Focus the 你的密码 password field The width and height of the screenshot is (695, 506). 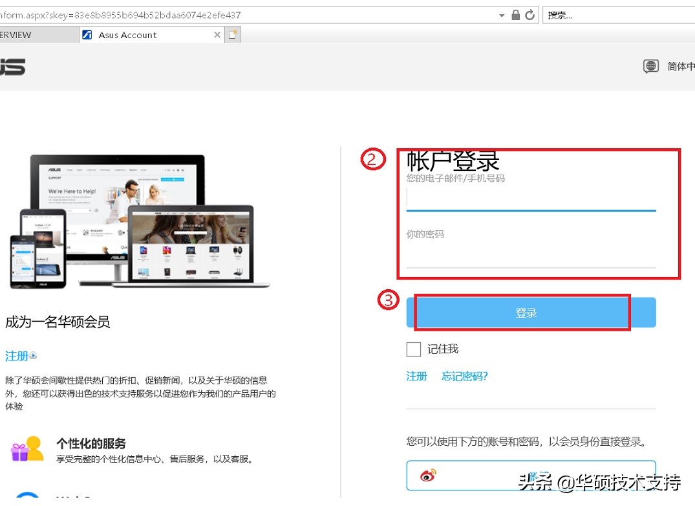(531, 254)
